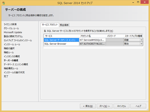
Task: Click password cell for SQL Server Browser row
Action: tap(115, 44)
